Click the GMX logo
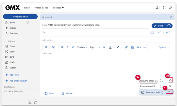 (x=13, y=8)
